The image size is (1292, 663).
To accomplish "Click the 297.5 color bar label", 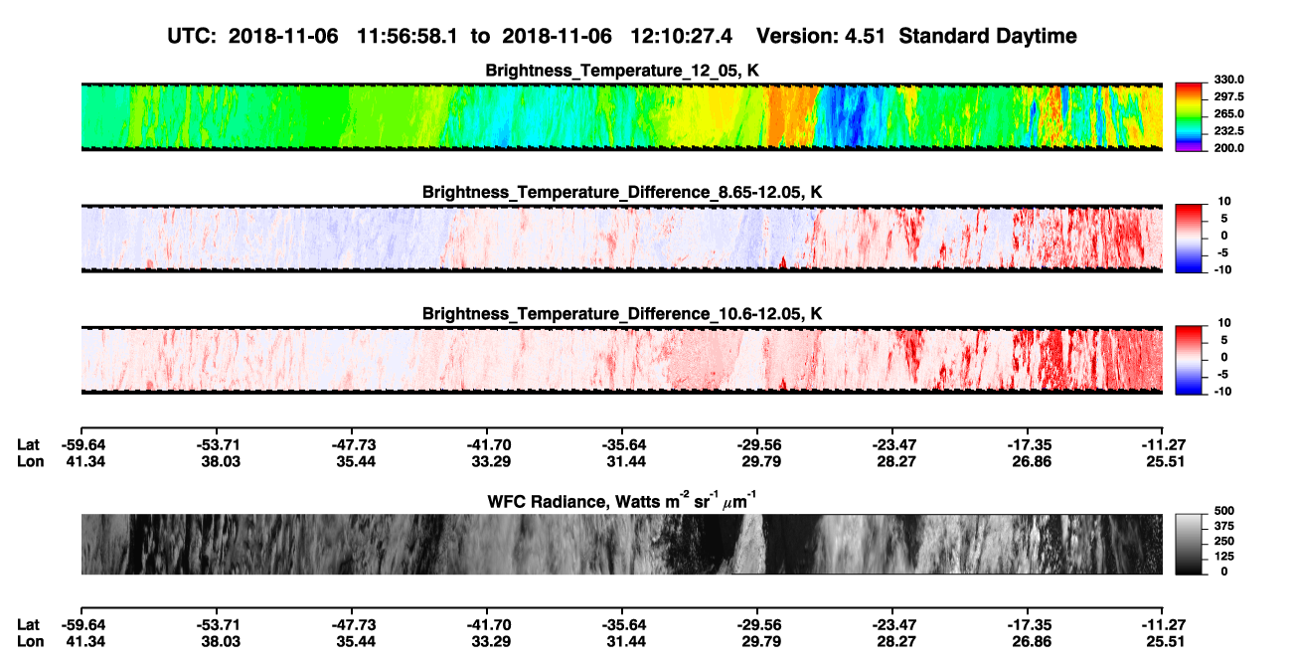I will coord(1227,97).
